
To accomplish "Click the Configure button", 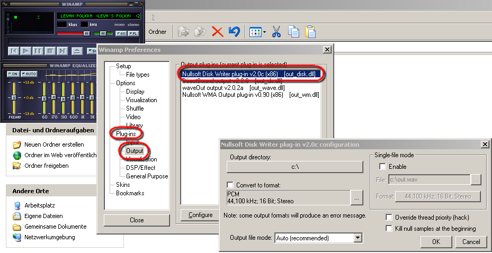I will [201, 215].
